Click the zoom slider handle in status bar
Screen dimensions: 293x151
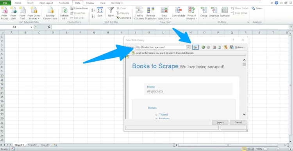(278, 149)
